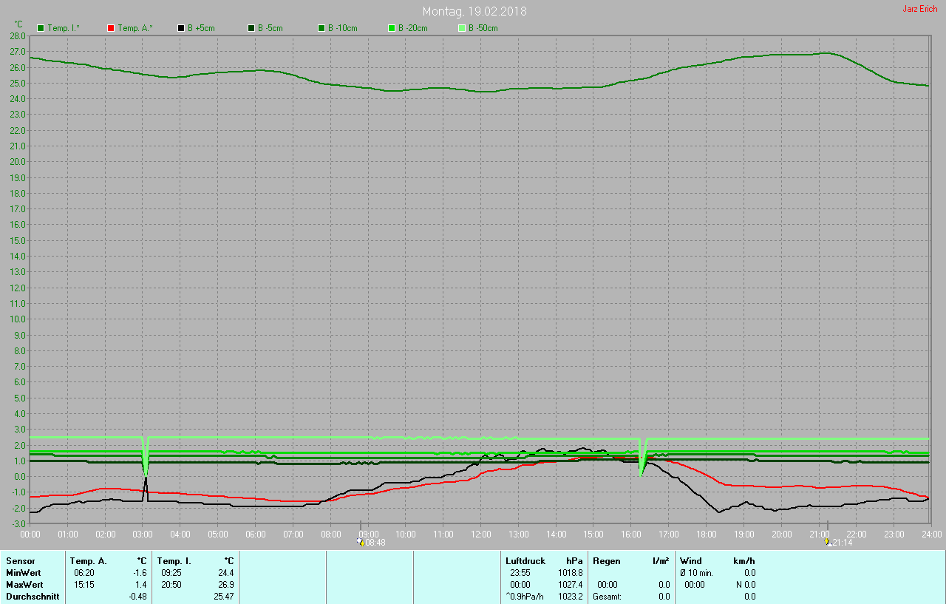Viewport: 946px width, 604px height.
Task: Click the "12:00" label on the time axis
Action: [480, 534]
